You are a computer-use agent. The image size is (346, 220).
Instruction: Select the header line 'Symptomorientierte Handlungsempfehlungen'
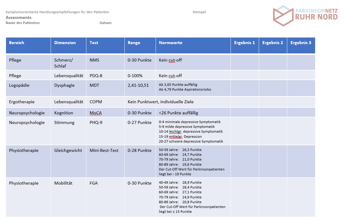[57, 12]
